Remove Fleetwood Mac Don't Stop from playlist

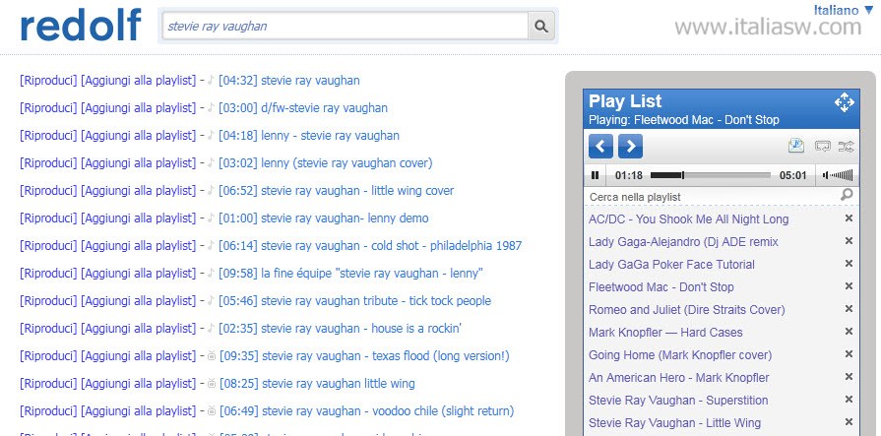849,286
